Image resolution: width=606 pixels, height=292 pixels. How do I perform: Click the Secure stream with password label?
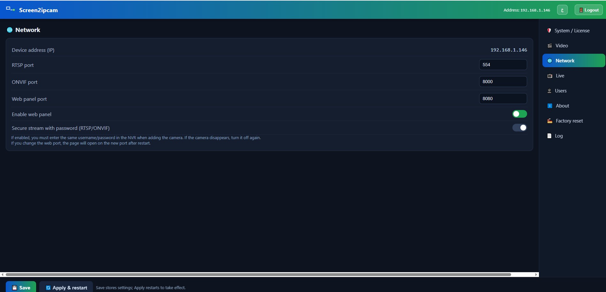[61, 128]
